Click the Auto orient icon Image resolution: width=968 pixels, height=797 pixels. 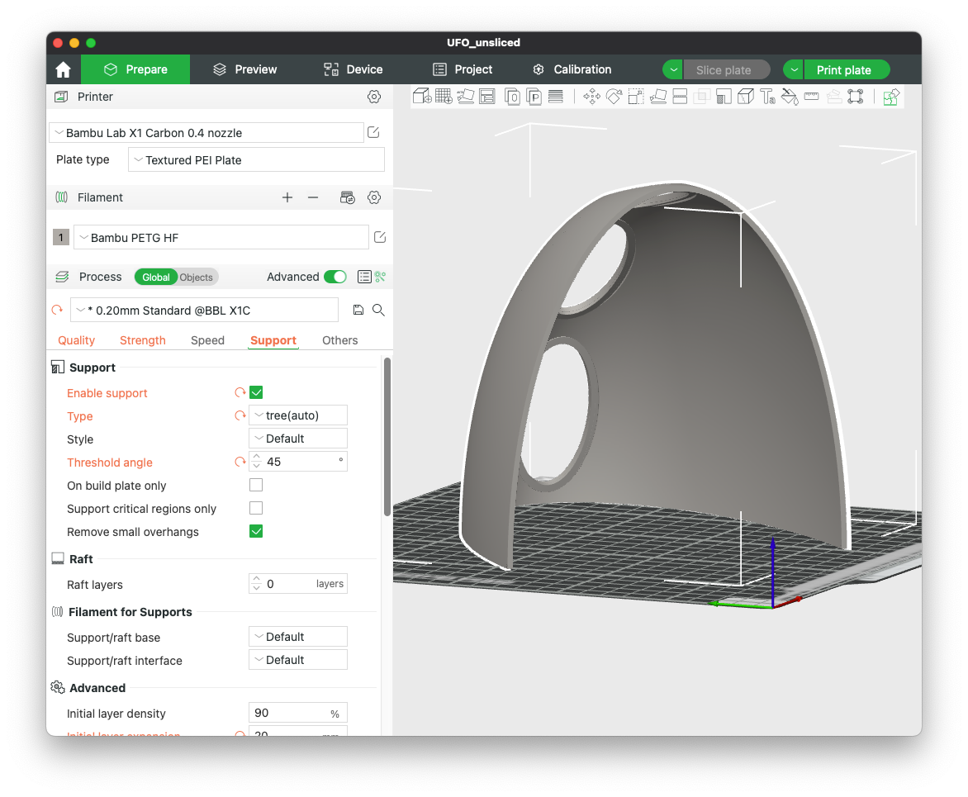click(x=466, y=97)
